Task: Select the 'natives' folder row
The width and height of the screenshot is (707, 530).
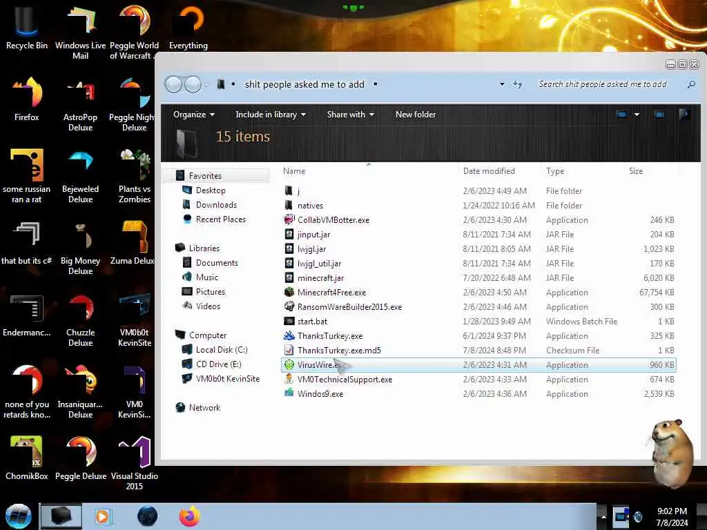Action: (x=478, y=206)
